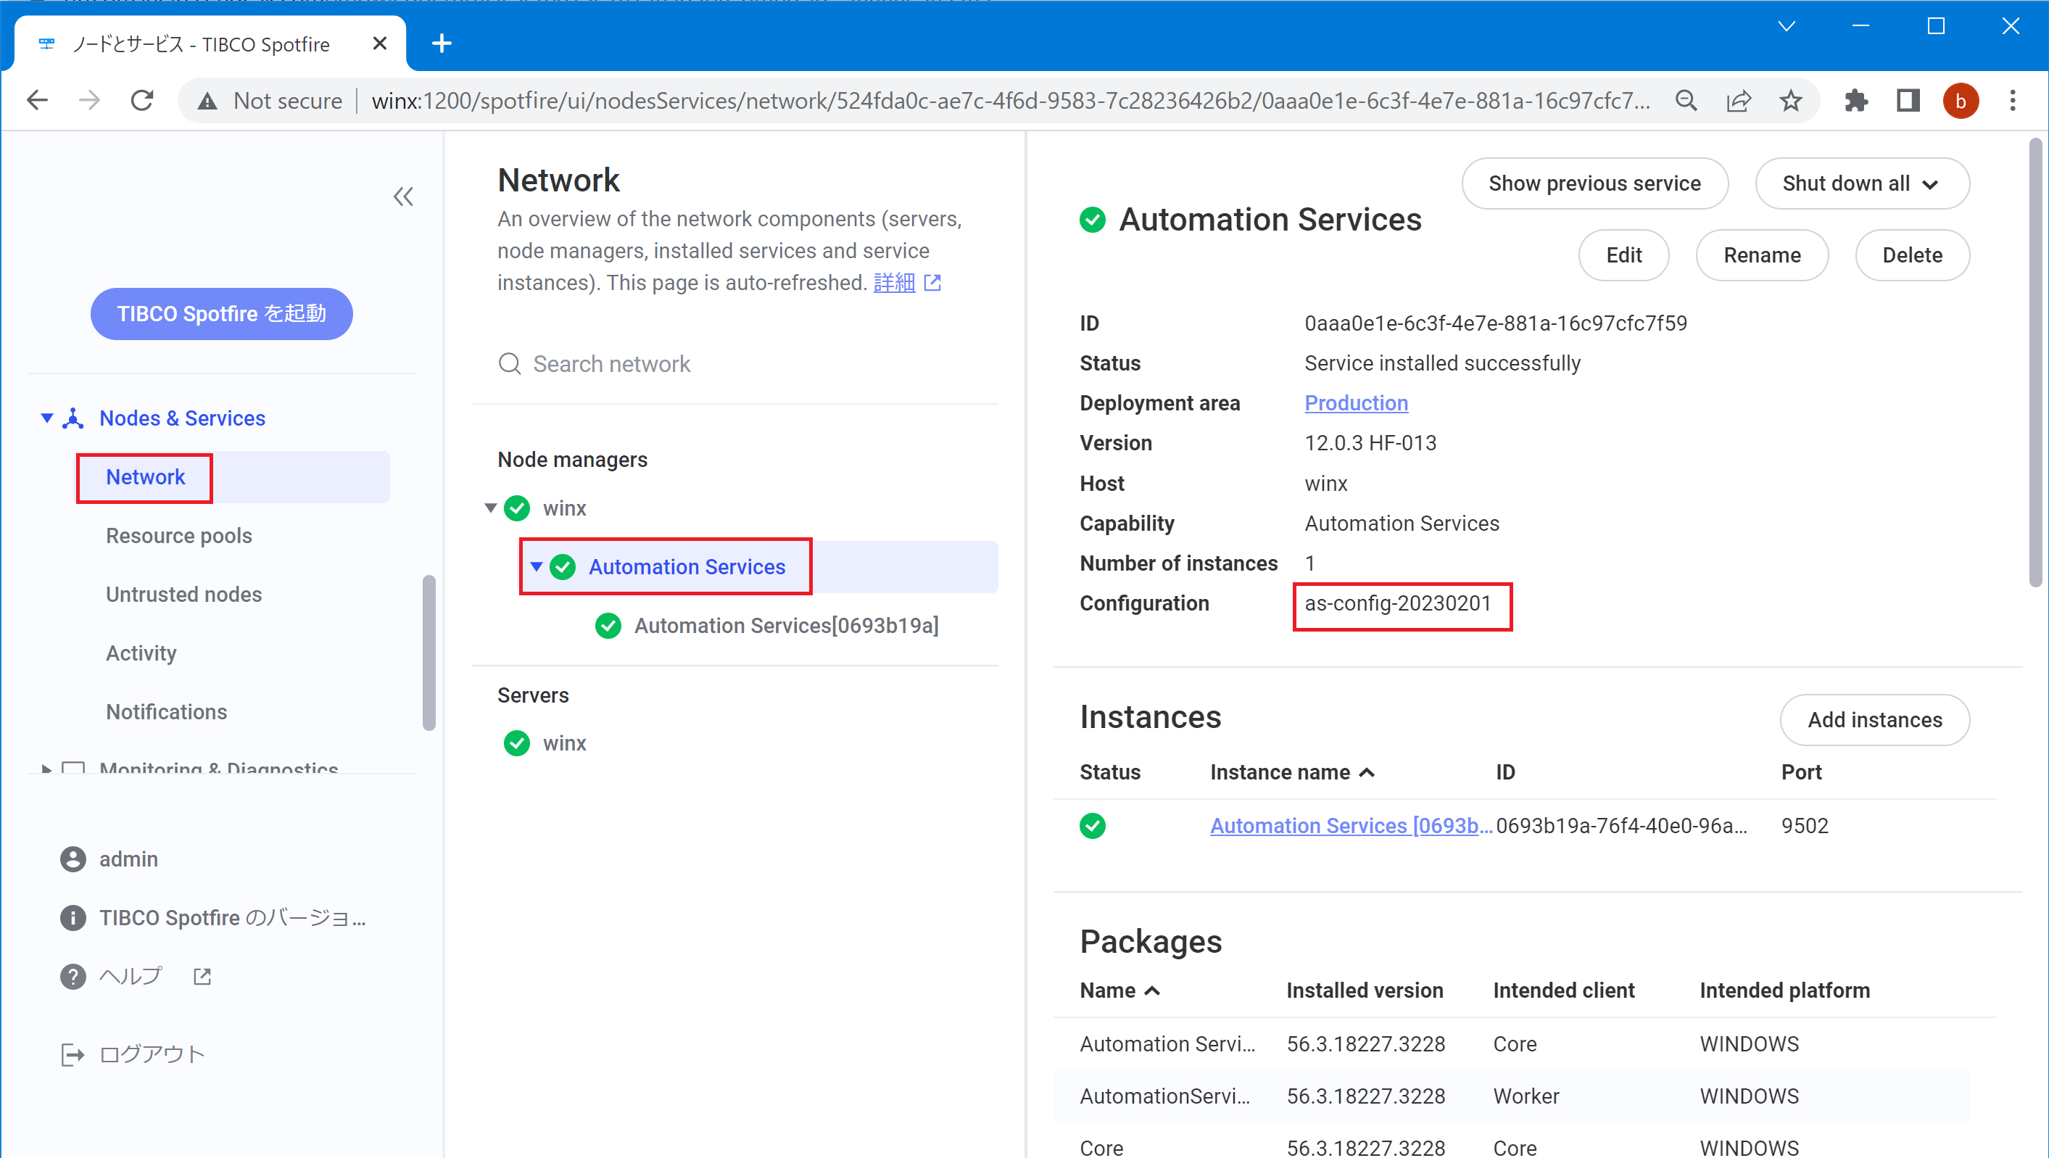The image size is (2049, 1158).
Task: Click the browser forward arrow
Action: click(x=90, y=101)
